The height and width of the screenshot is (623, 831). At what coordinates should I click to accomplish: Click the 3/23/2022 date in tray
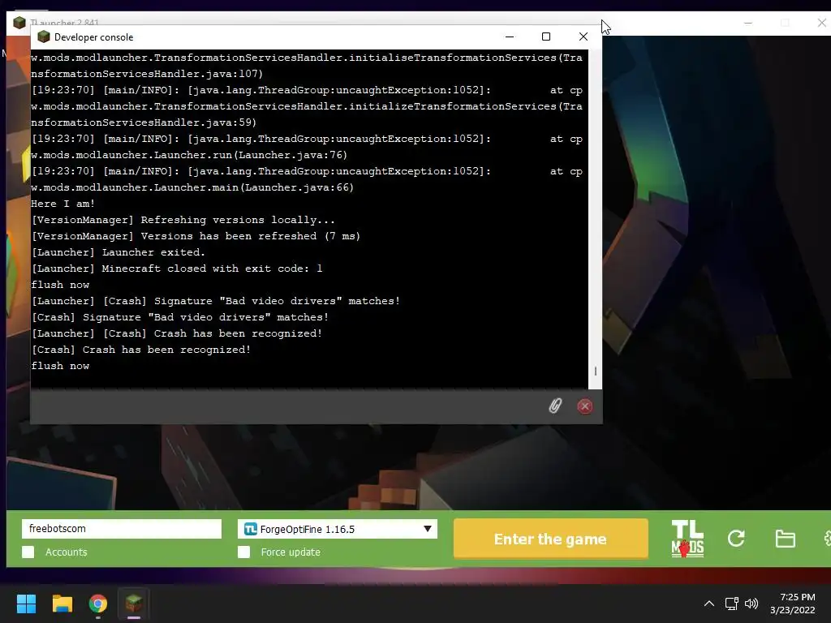coord(792,610)
